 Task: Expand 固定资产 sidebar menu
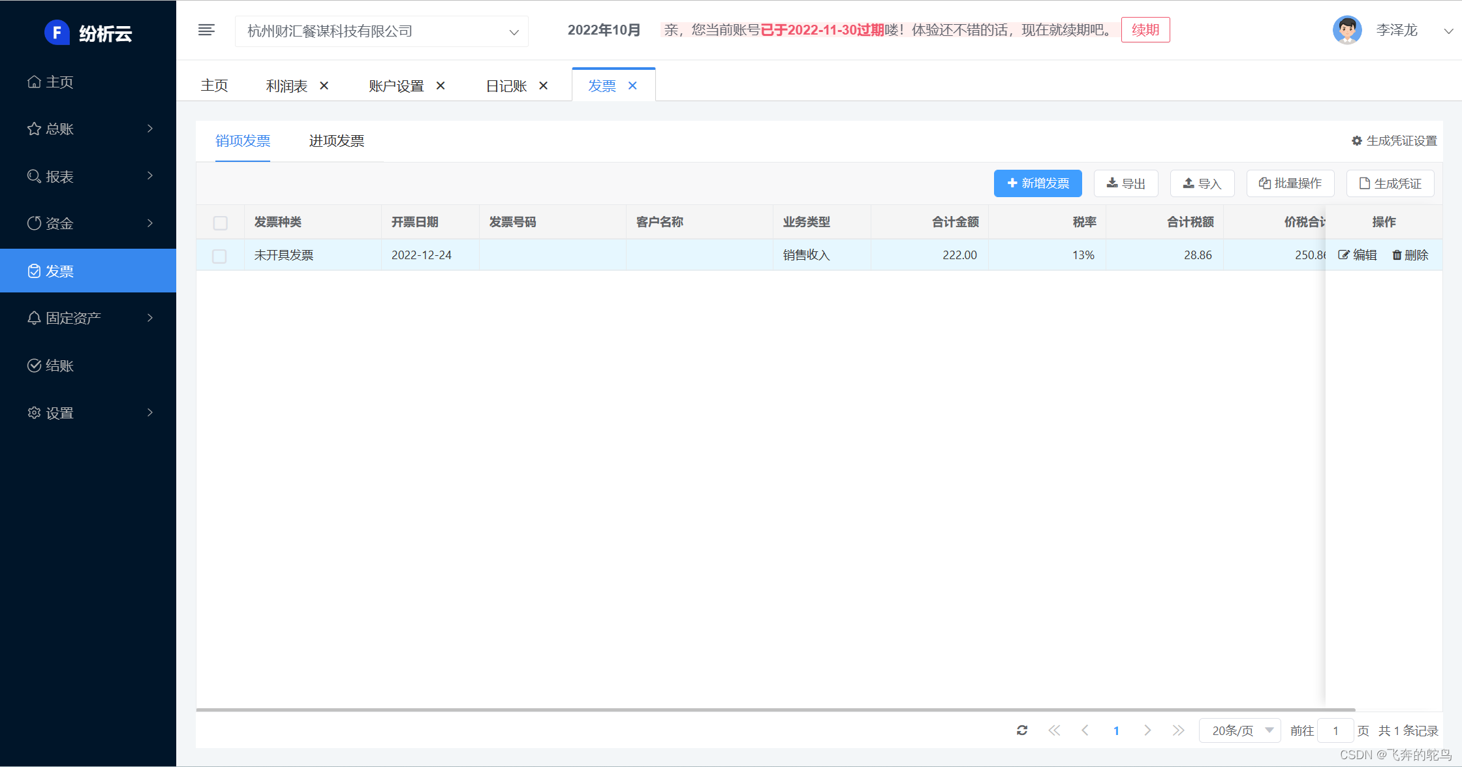[x=88, y=318]
